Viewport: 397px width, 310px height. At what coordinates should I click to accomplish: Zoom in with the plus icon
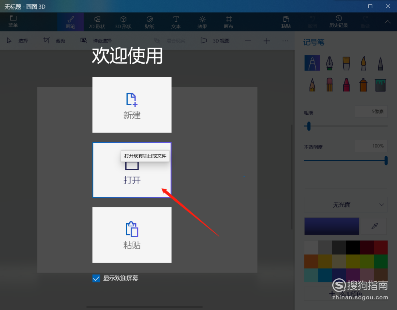coord(267,41)
